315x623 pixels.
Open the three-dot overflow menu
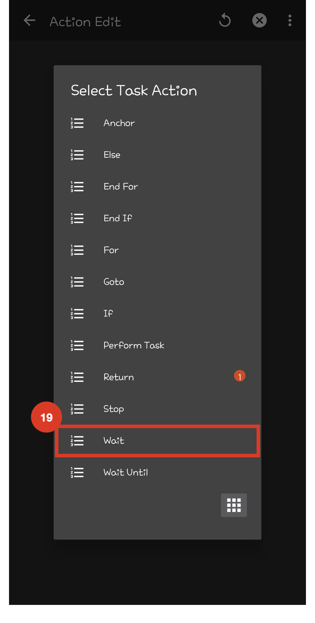[x=290, y=21]
